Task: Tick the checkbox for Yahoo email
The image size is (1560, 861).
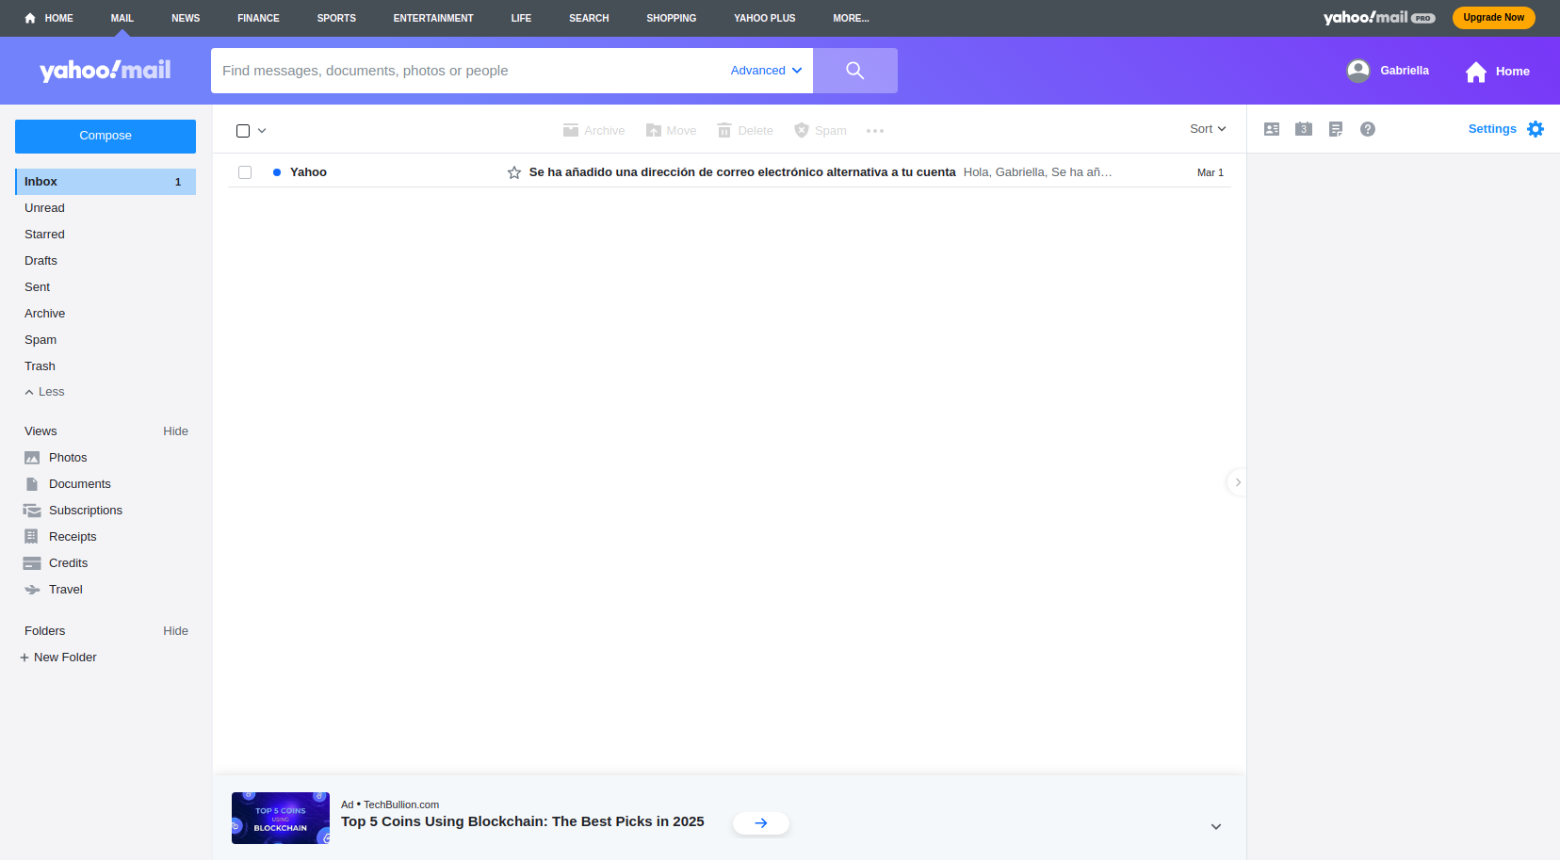Action: (245, 172)
